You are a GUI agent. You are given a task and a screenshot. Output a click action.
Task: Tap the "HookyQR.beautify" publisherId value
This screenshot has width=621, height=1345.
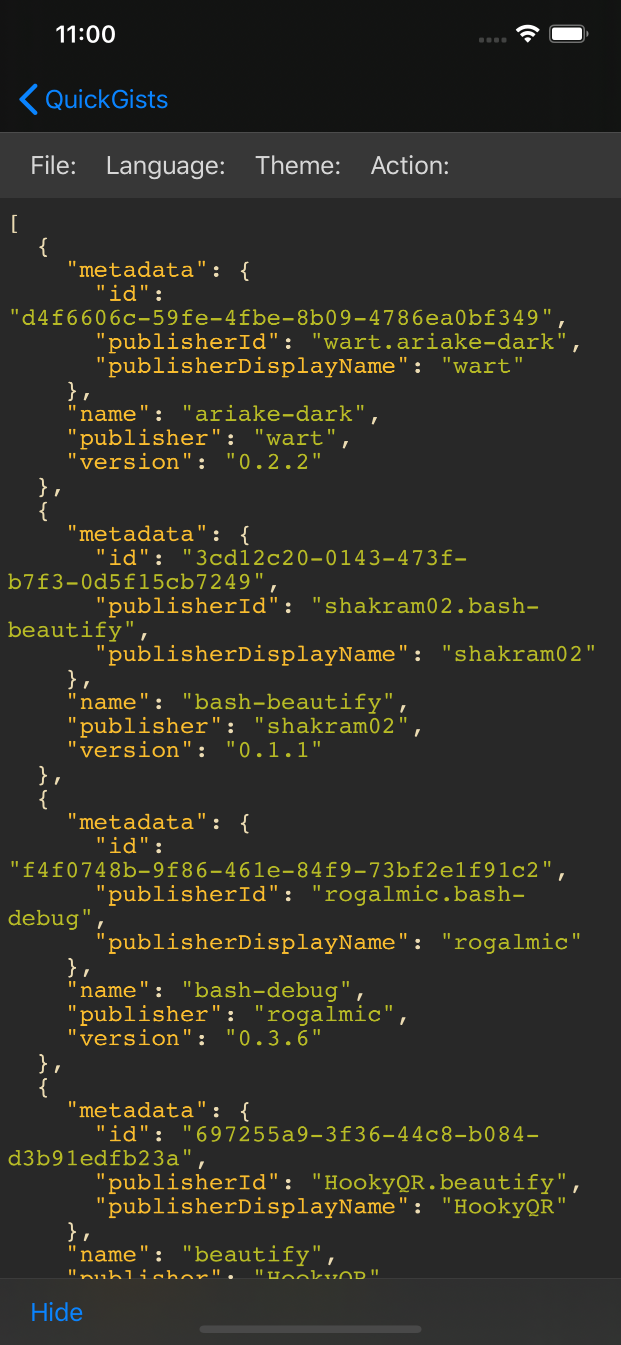tap(439, 1182)
